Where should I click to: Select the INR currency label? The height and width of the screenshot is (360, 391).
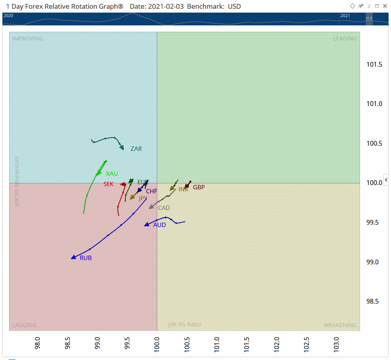(x=183, y=189)
